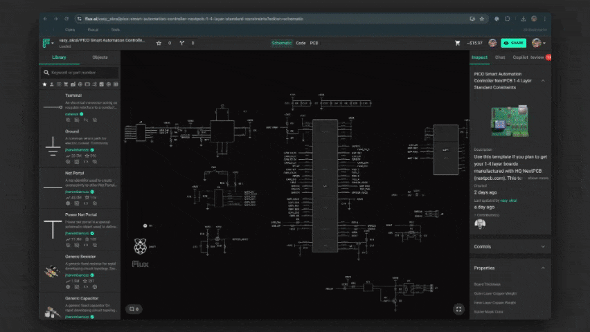Switch to the PCB view
This screenshot has width=590, height=332.
tap(314, 43)
